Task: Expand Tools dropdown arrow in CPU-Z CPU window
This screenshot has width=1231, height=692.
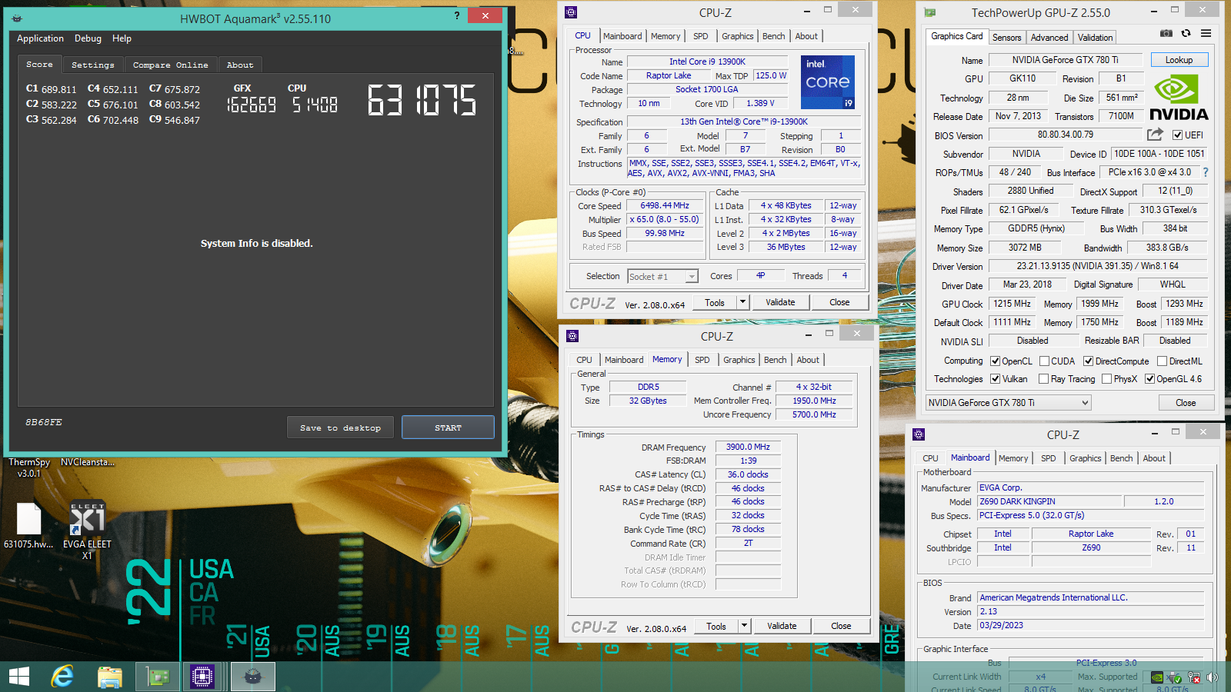Action: pos(742,302)
